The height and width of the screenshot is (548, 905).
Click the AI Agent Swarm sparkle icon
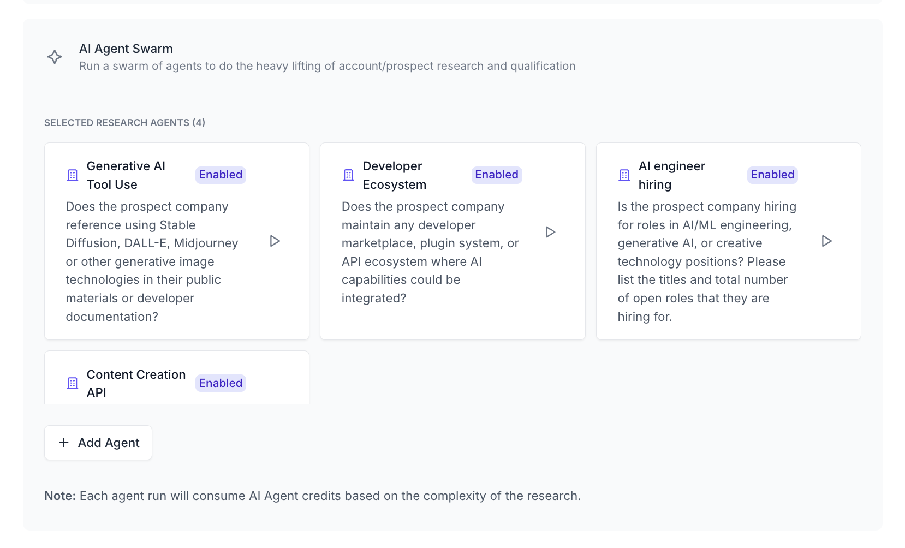pyautogui.click(x=55, y=57)
